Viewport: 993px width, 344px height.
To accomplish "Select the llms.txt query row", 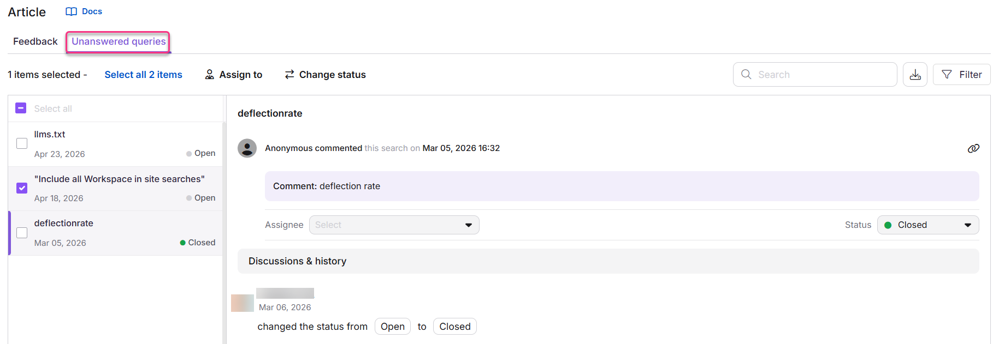I will pyautogui.click(x=116, y=144).
